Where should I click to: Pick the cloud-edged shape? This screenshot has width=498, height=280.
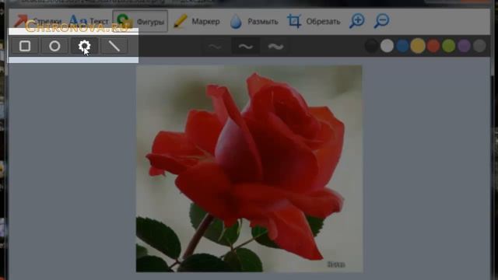click(x=85, y=46)
